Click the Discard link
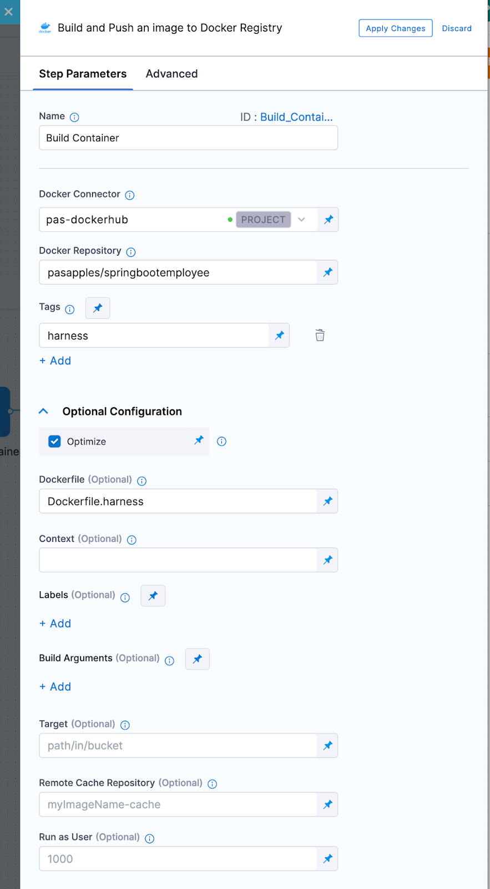 457,28
